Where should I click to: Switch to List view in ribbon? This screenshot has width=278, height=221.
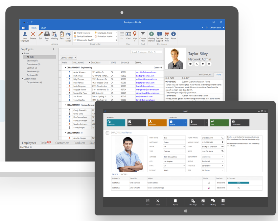(x=122, y=36)
